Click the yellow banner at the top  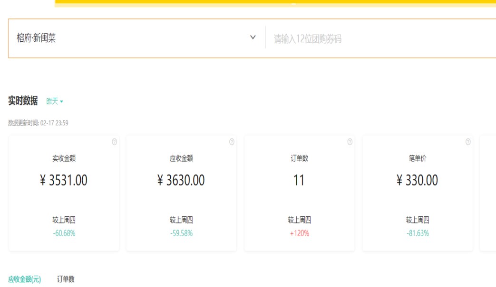[275, 3]
